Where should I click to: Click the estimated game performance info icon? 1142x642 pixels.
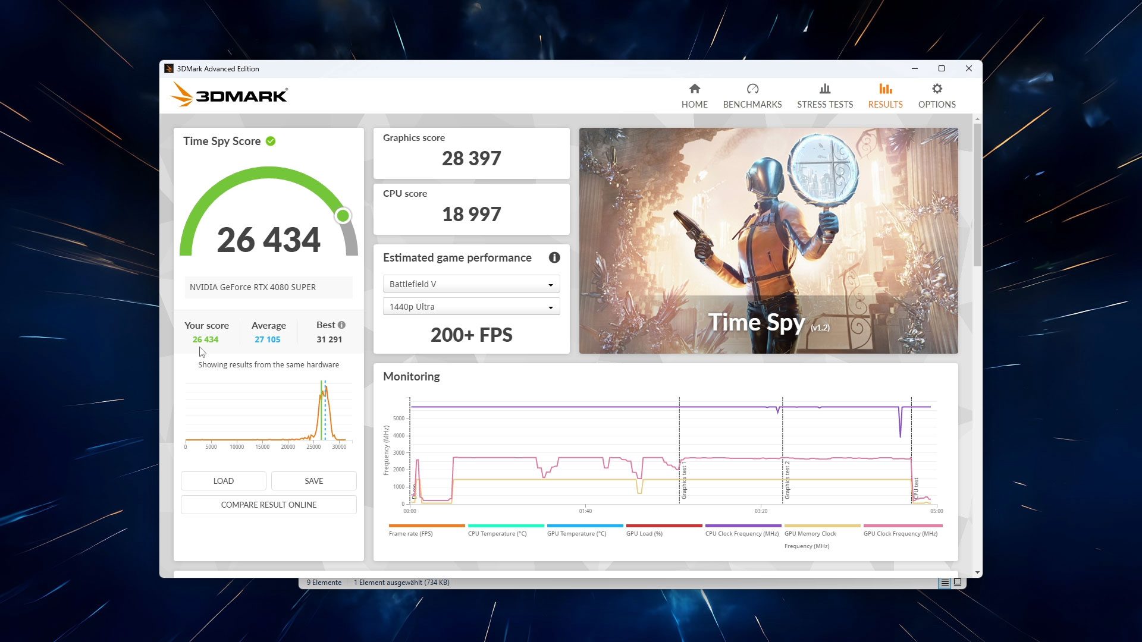coord(554,257)
